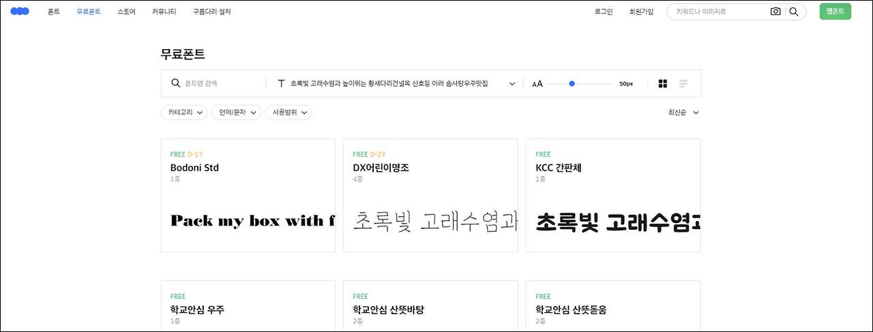
Task: Click magnifier icon in font name search
Action: 176,84
